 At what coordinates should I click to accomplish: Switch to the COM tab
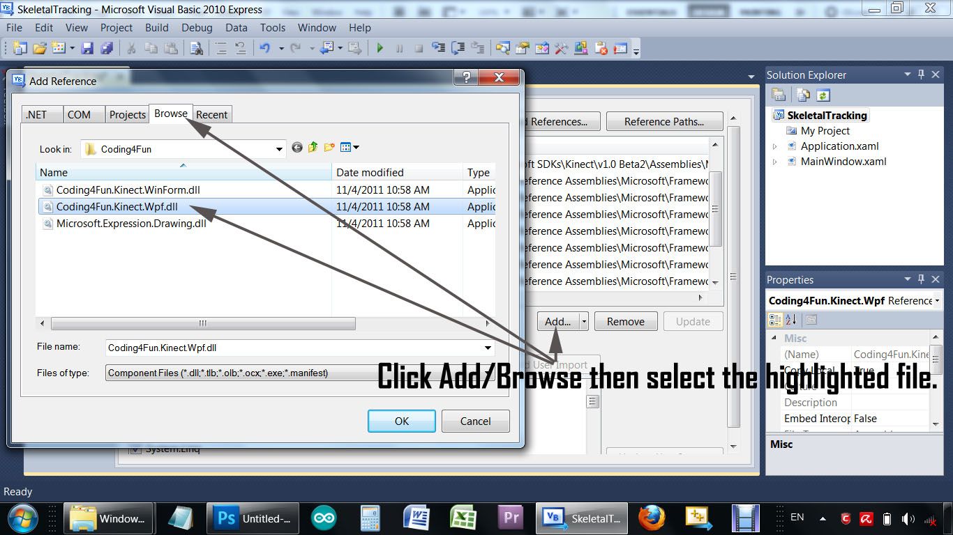point(82,114)
